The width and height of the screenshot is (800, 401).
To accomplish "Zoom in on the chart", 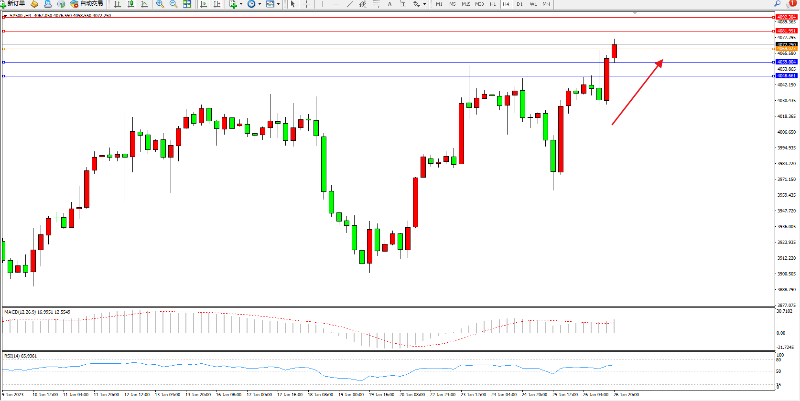I will tap(160, 4).
